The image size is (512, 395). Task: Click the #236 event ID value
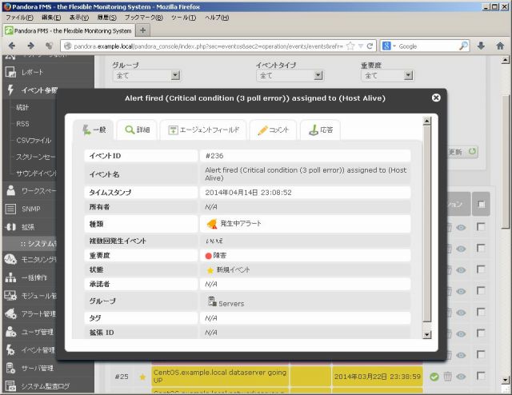214,156
